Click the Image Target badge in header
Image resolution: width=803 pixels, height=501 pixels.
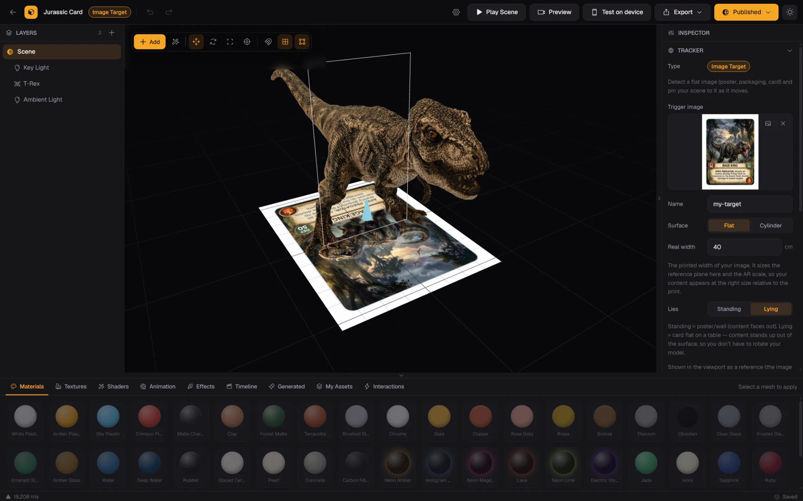tap(109, 12)
